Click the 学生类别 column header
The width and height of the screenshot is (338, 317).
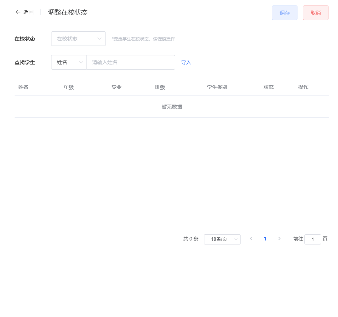(x=217, y=87)
